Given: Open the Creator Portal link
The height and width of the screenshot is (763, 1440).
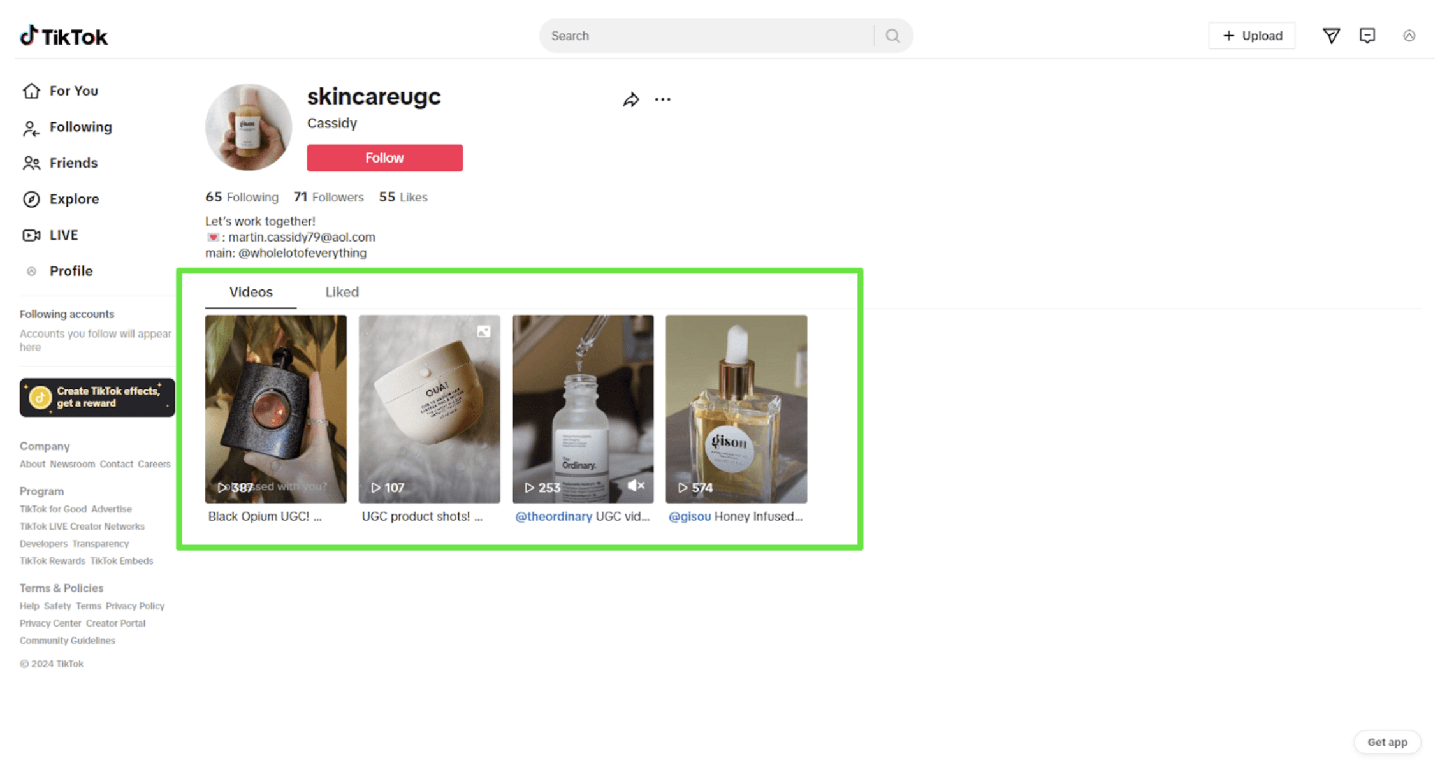Looking at the screenshot, I should point(116,623).
